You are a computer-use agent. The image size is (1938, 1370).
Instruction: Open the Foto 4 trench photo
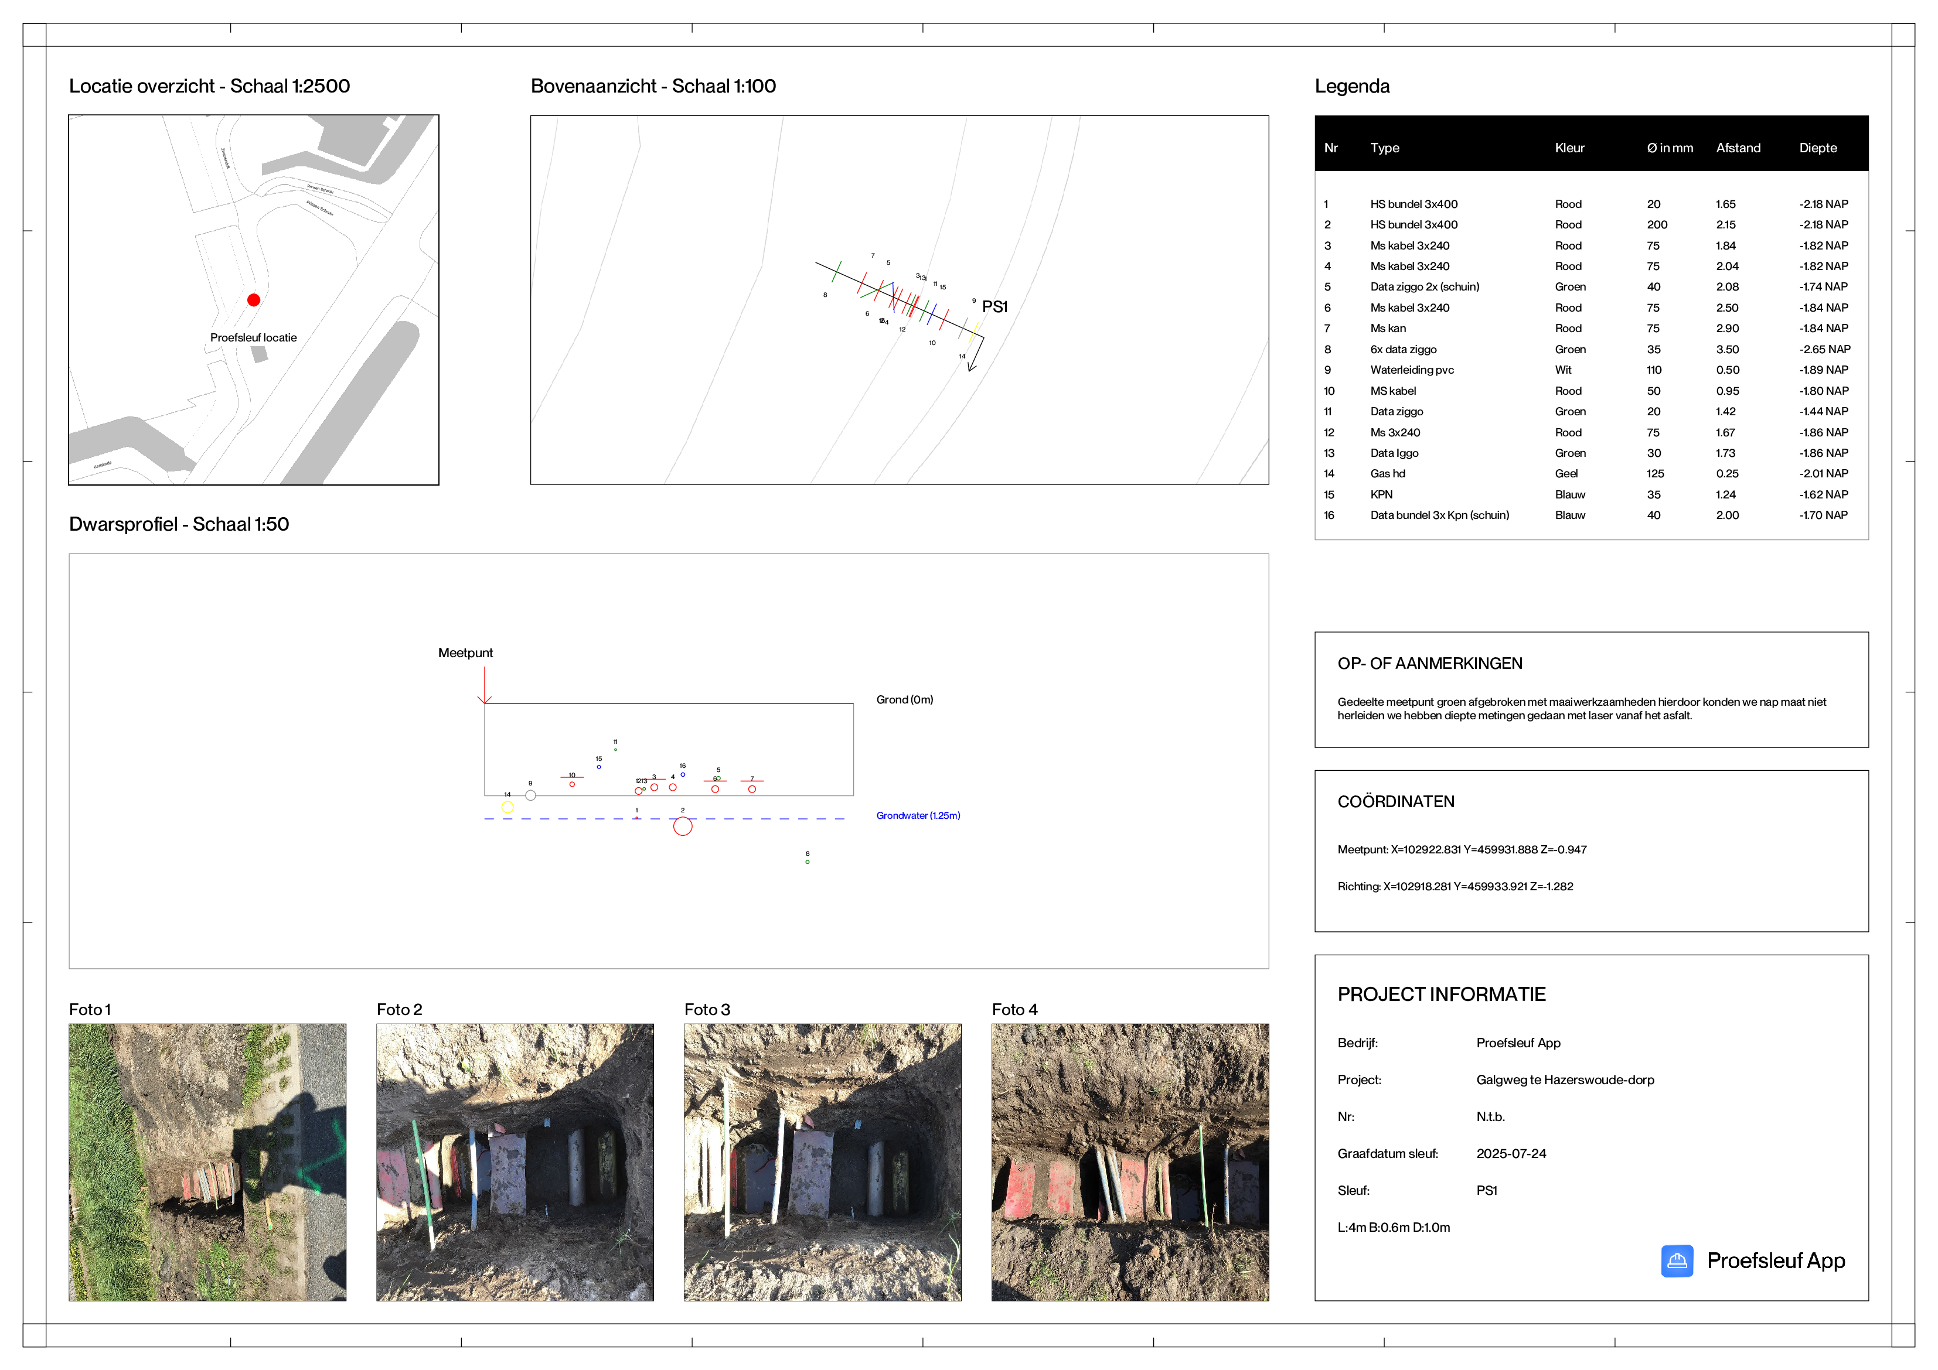[x=1129, y=1161]
